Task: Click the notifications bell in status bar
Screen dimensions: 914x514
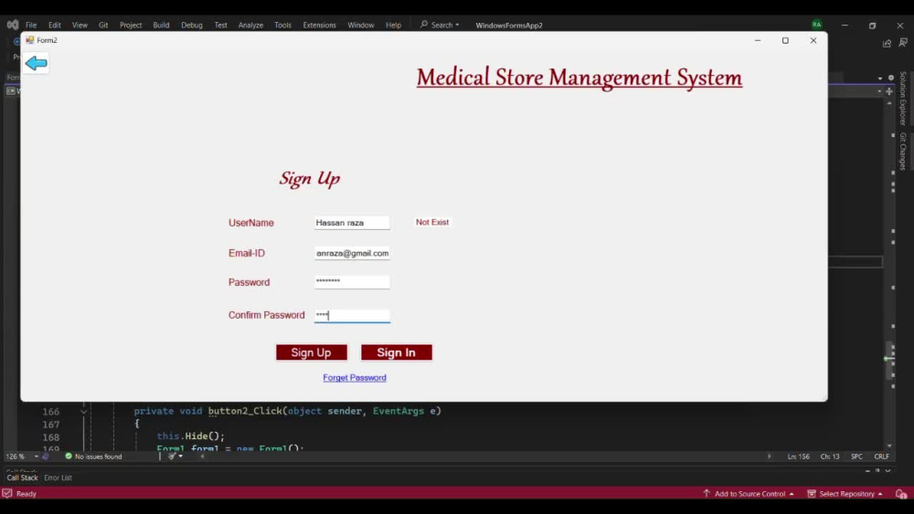Action: [x=901, y=494]
